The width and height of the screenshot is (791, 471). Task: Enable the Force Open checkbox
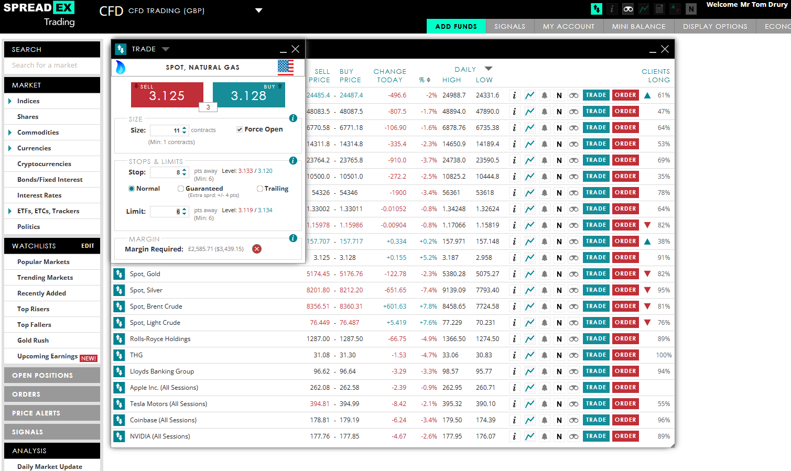tap(240, 129)
